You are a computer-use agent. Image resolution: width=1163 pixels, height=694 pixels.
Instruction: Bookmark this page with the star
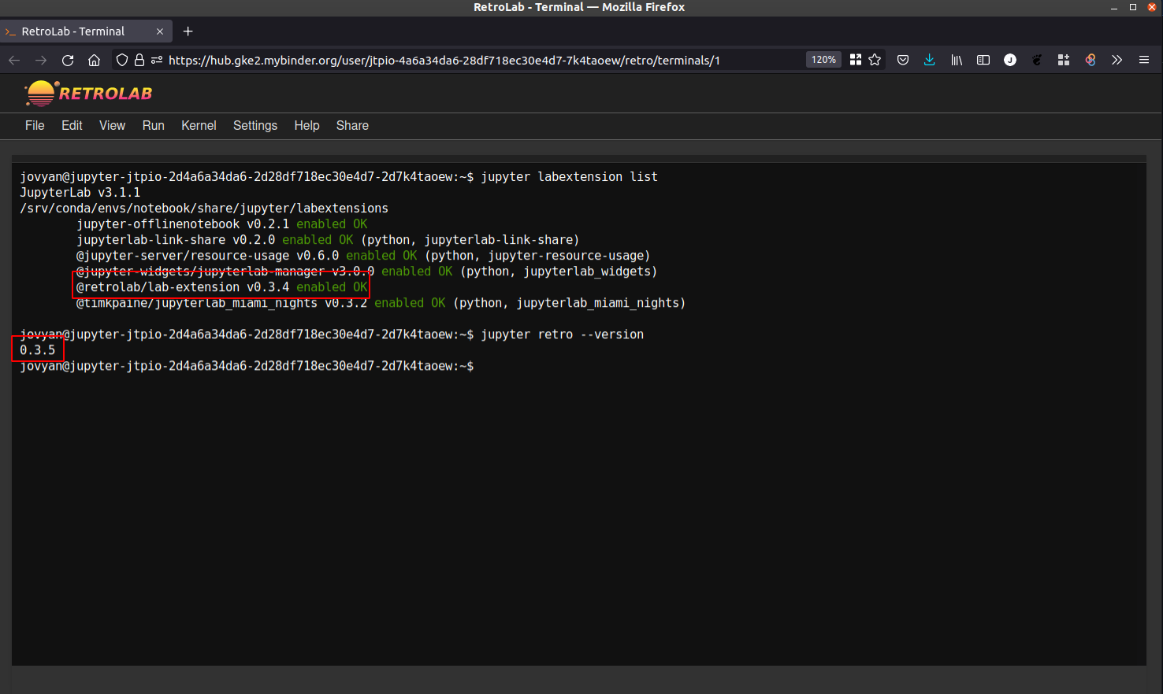[x=875, y=60]
